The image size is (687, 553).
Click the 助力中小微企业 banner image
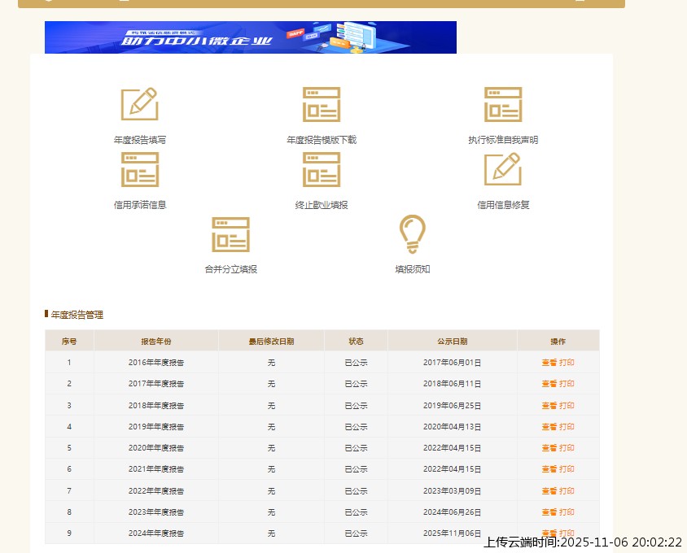[x=250, y=37]
